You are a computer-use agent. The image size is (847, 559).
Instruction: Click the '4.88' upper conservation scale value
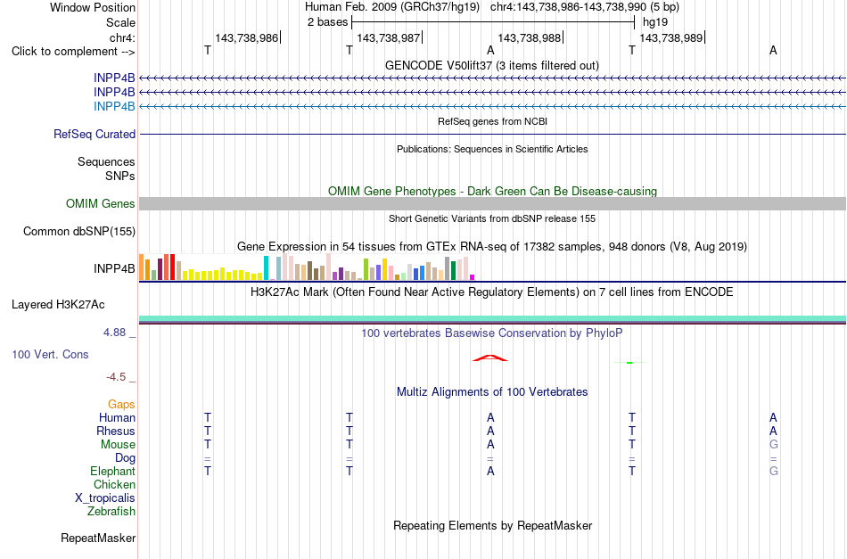(114, 333)
